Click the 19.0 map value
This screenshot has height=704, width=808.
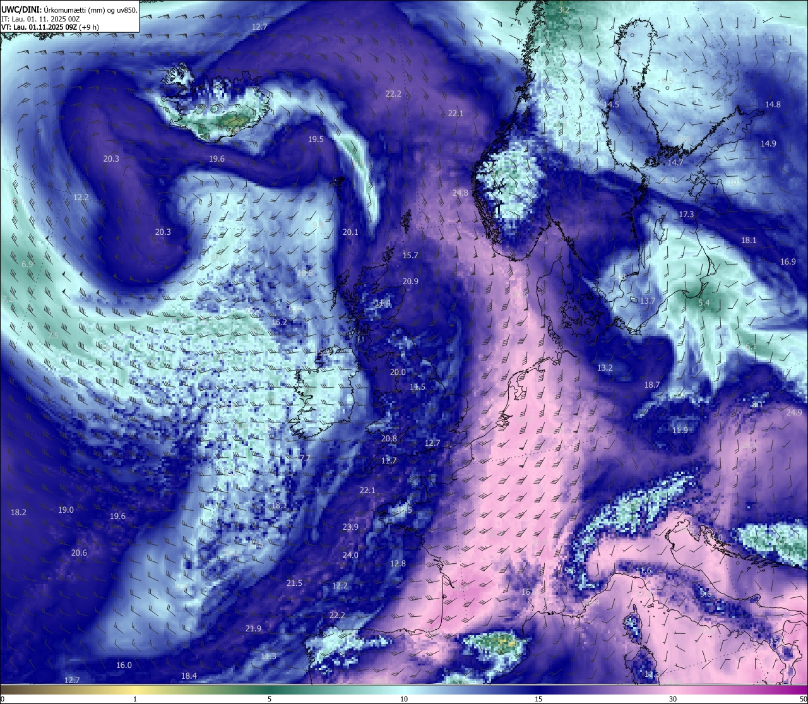[66, 510]
